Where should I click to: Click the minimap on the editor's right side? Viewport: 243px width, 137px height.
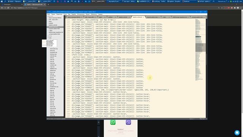(200, 50)
